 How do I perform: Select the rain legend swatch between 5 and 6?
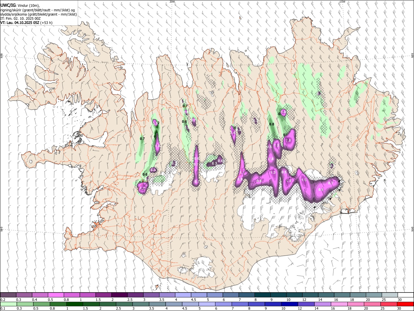click(x=207, y=304)
